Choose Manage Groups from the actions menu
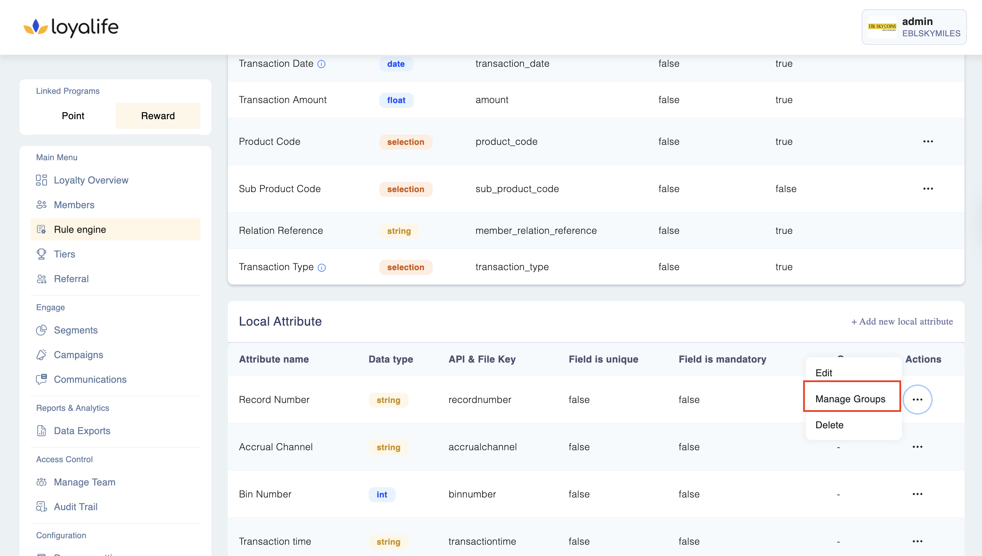 click(x=850, y=399)
